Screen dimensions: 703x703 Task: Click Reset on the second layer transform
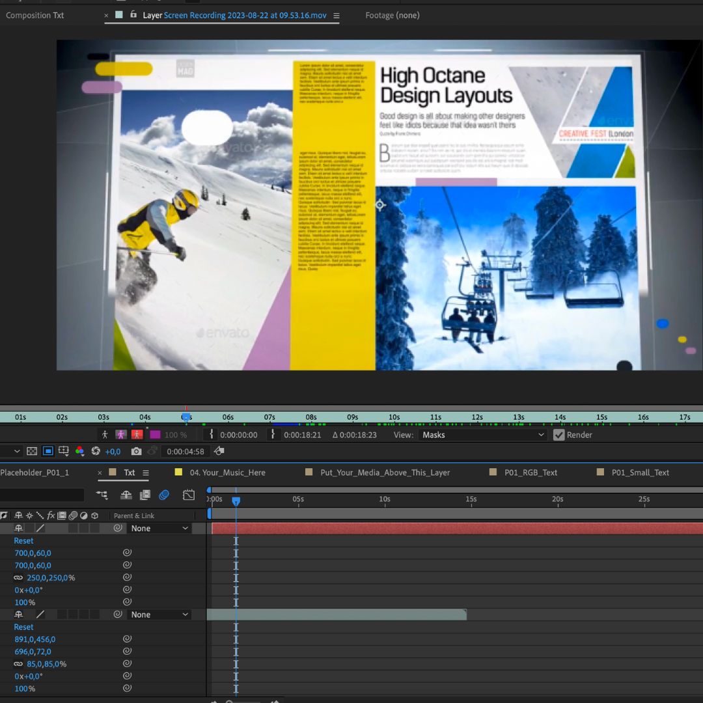(x=23, y=627)
